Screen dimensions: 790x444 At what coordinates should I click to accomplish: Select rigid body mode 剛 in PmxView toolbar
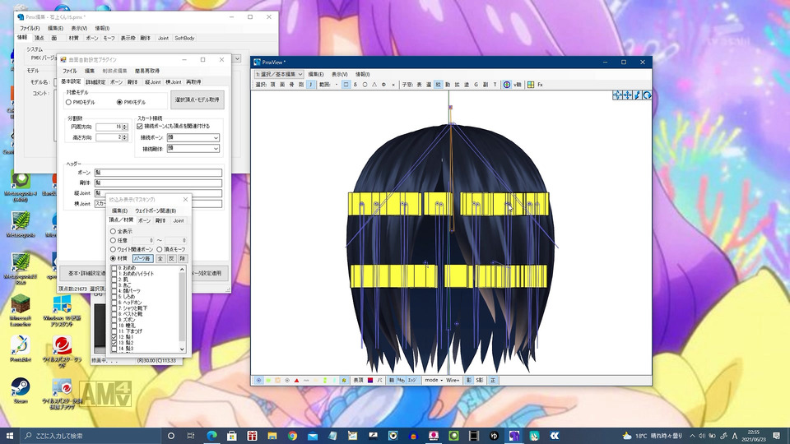[x=301, y=85]
